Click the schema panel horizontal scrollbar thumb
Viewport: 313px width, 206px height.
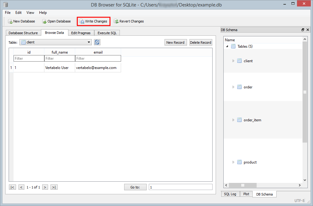click(243, 185)
